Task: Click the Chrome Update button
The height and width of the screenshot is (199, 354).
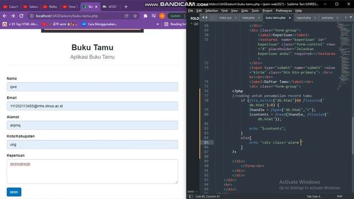Action: point(175,16)
